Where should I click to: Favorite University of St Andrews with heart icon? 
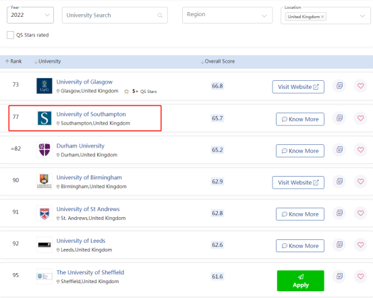[361, 213]
